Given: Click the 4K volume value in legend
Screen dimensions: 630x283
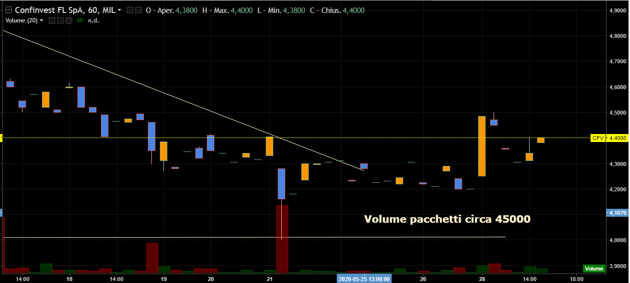Looking at the screenshot, I should click(80, 20).
